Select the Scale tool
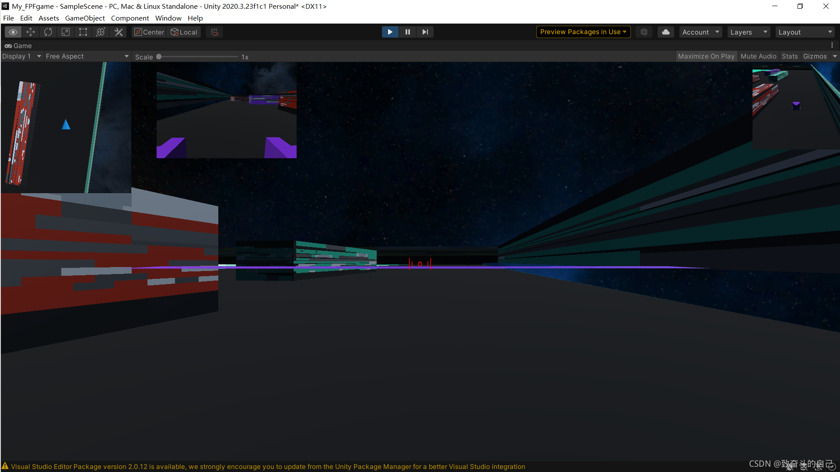The width and height of the screenshot is (840, 472). point(66,32)
